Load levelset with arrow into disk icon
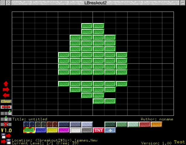Image resolution: width=186 pixels, height=145 pixels. pyautogui.click(x=6, y=142)
